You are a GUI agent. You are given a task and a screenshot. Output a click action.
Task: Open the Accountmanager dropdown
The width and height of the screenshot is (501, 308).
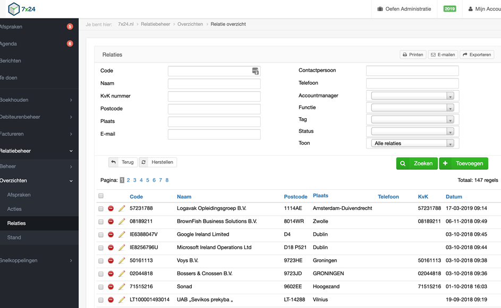[412, 96]
